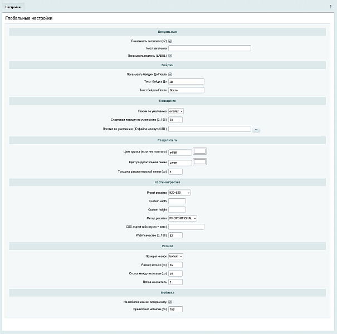Expand the Preset ресайза dropdown
337x334 pixels.
179,193
